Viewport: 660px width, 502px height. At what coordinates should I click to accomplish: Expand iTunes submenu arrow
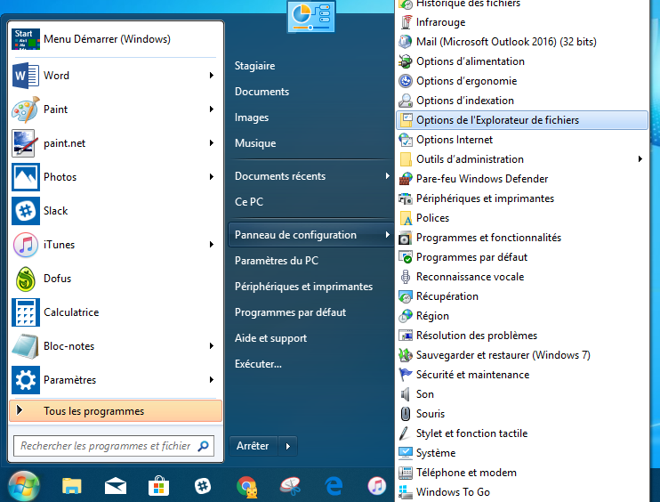pyautogui.click(x=212, y=245)
